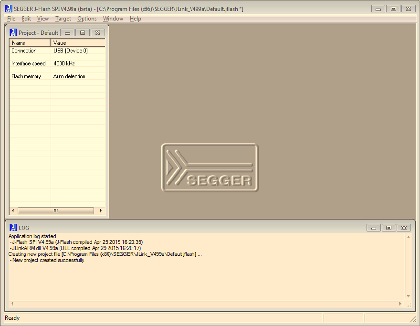This screenshot has width=420, height=326.
Task: Open the Options menu
Action: click(x=87, y=19)
